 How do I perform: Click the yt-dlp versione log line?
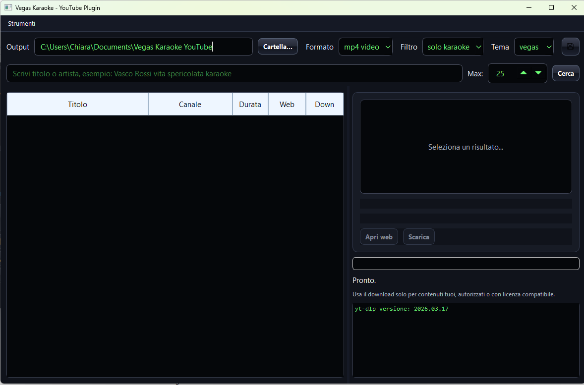pyautogui.click(x=402, y=309)
